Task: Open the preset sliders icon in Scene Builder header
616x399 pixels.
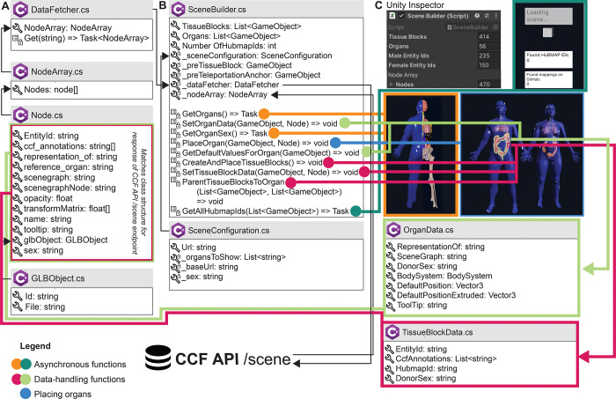Action: coord(487,16)
